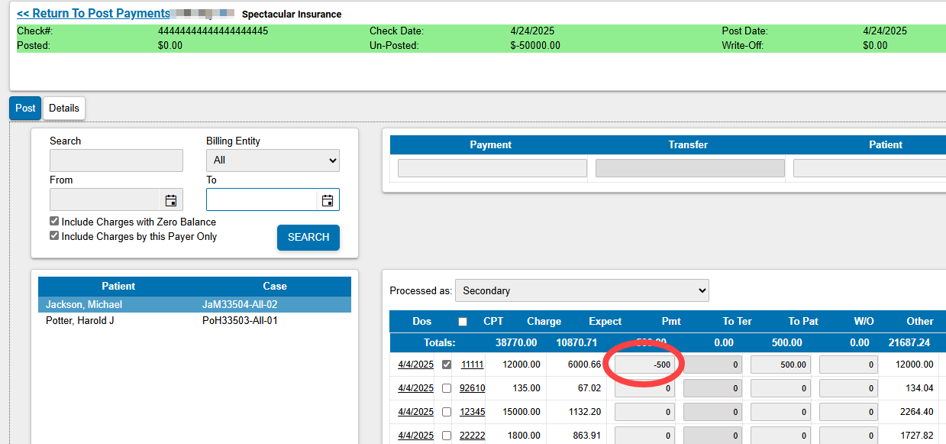This screenshot has height=444, width=946.
Task: Open CPT code 11111 link
Action: (472, 365)
